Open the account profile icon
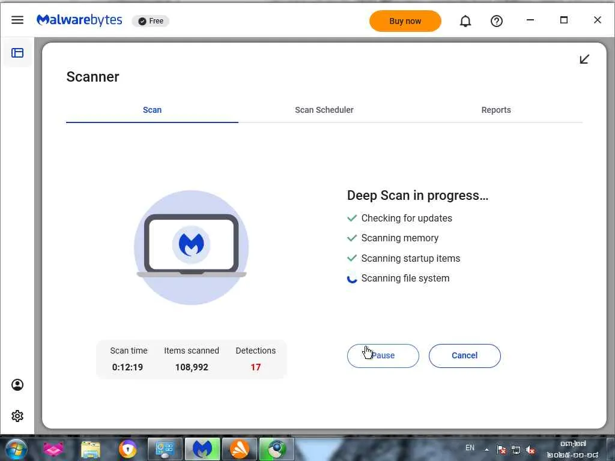The height and width of the screenshot is (461, 615). pos(17,385)
